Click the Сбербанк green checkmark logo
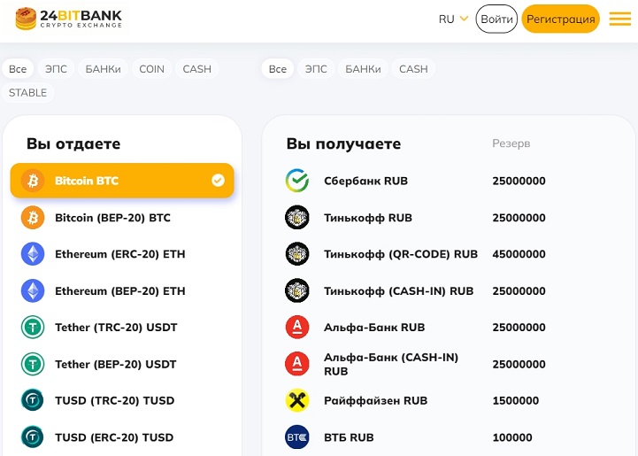This screenshot has height=456, width=638. coord(297,181)
